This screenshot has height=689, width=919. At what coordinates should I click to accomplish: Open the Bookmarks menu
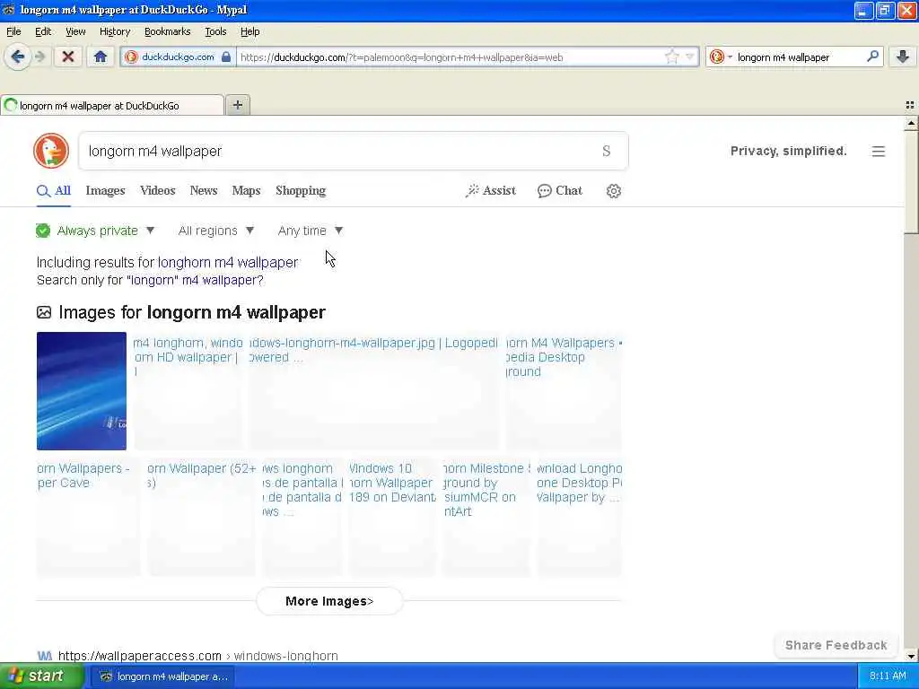tap(167, 31)
